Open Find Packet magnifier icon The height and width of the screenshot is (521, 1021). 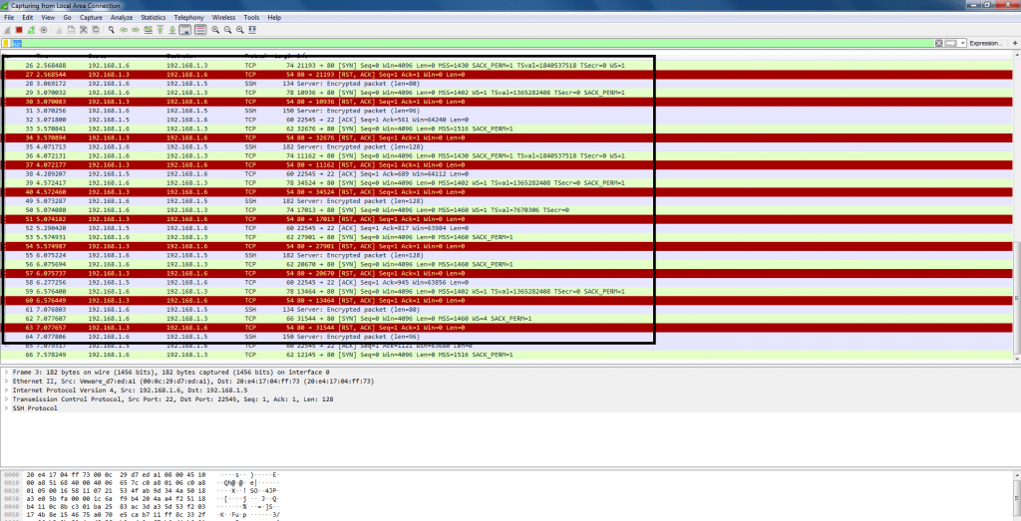tap(112, 30)
